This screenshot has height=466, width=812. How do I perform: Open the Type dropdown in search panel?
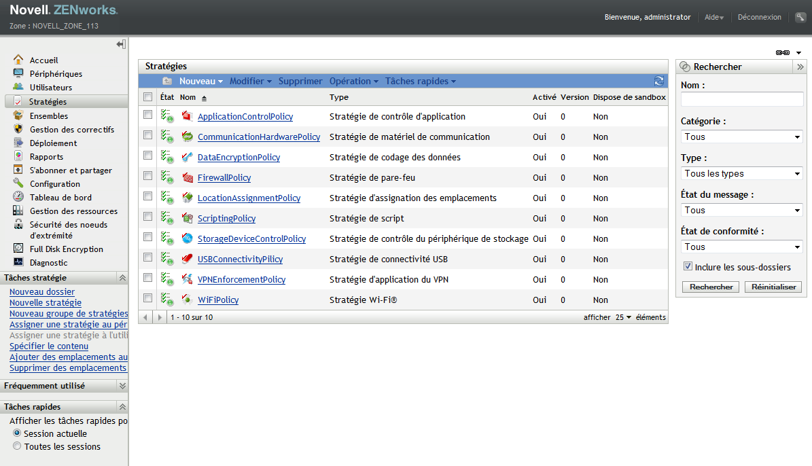[x=742, y=173]
